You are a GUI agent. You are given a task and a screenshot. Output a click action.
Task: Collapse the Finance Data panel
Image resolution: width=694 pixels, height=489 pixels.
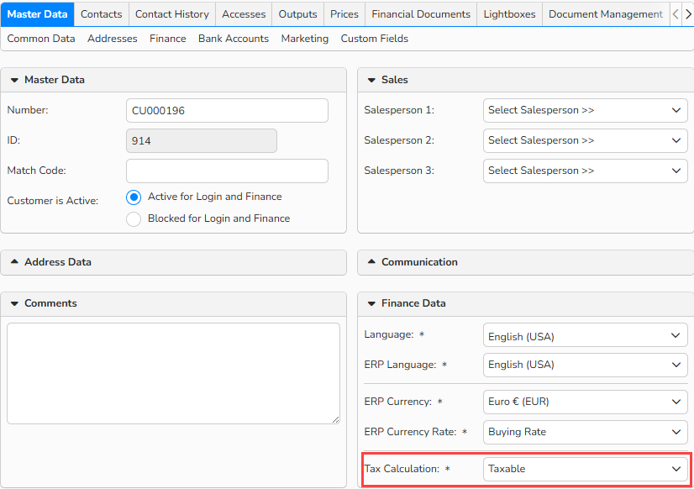[371, 303]
